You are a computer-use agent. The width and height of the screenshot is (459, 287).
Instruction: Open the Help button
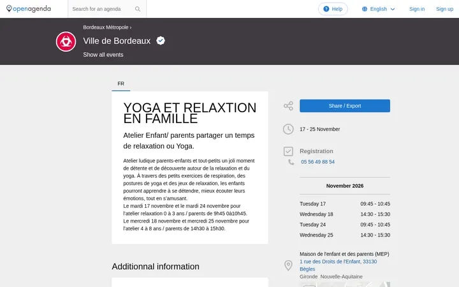[x=333, y=9]
